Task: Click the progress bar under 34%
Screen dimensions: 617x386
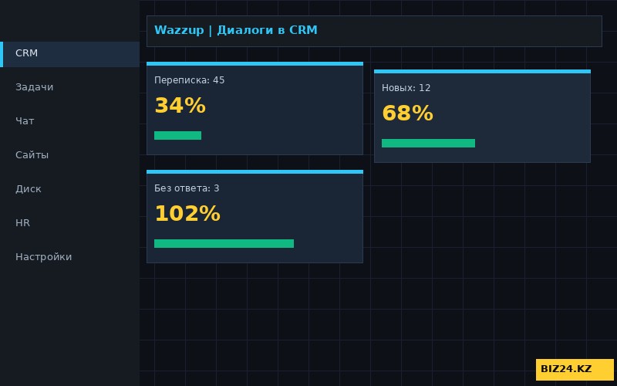Action: pyautogui.click(x=178, y=136)
